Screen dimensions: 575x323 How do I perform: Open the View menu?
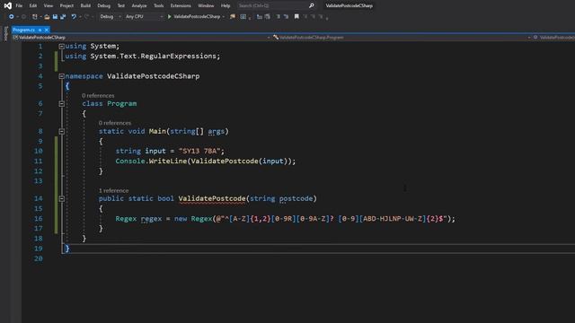pyautogui.click(x=48, y=5)
